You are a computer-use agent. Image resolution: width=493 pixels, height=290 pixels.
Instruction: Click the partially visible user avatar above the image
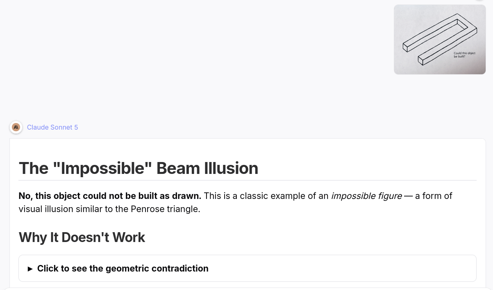(479, 0)
